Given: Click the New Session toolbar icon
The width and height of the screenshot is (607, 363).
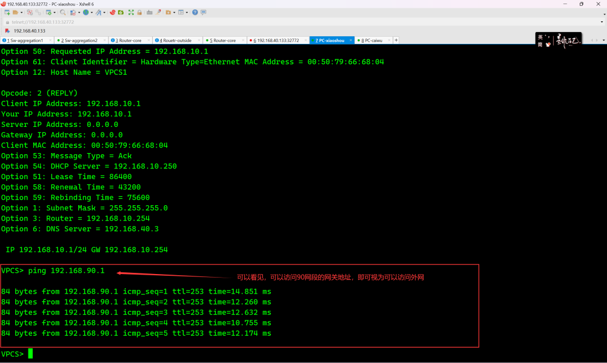Looking at the screenshot, I should [7, 12].
